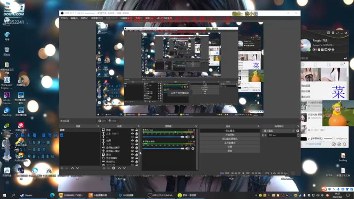The width and height of the screenshot is (354, 199).
Task: Move source down in Sources panel
Action: 124,168
